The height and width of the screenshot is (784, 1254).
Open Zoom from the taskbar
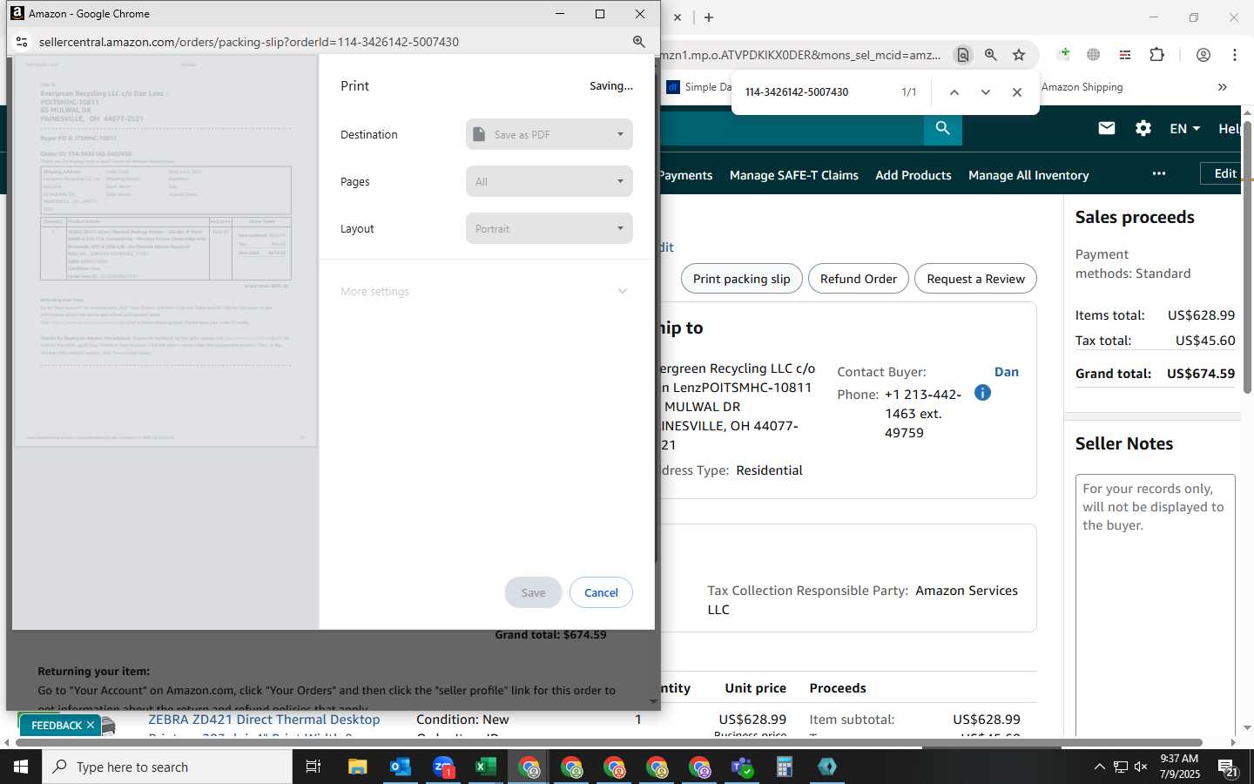[443, 767]
